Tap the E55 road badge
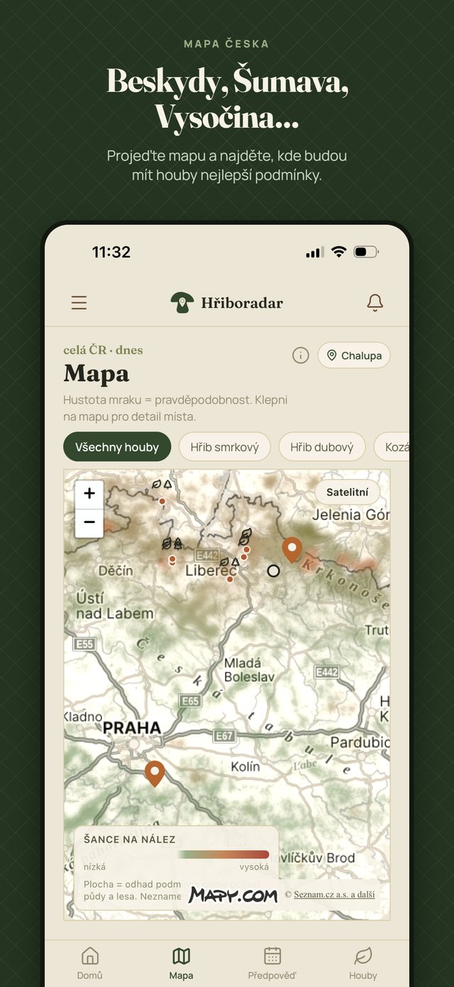The image size is (454, 987). click(x=84, y=644)
